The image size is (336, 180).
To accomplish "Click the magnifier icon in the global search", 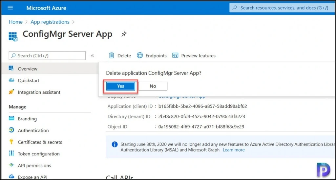I will click(x=235, y=8).
